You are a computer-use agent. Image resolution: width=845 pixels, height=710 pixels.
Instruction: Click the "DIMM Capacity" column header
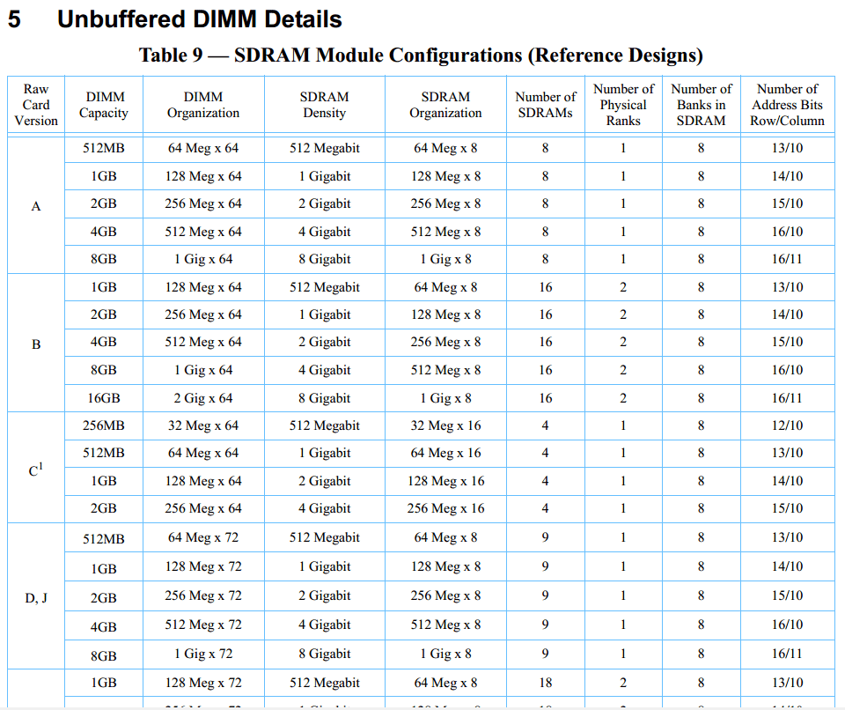click(104, 105)
